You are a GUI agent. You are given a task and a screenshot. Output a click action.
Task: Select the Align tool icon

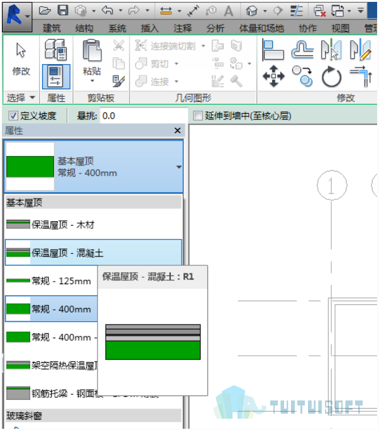tap(273, 50)
